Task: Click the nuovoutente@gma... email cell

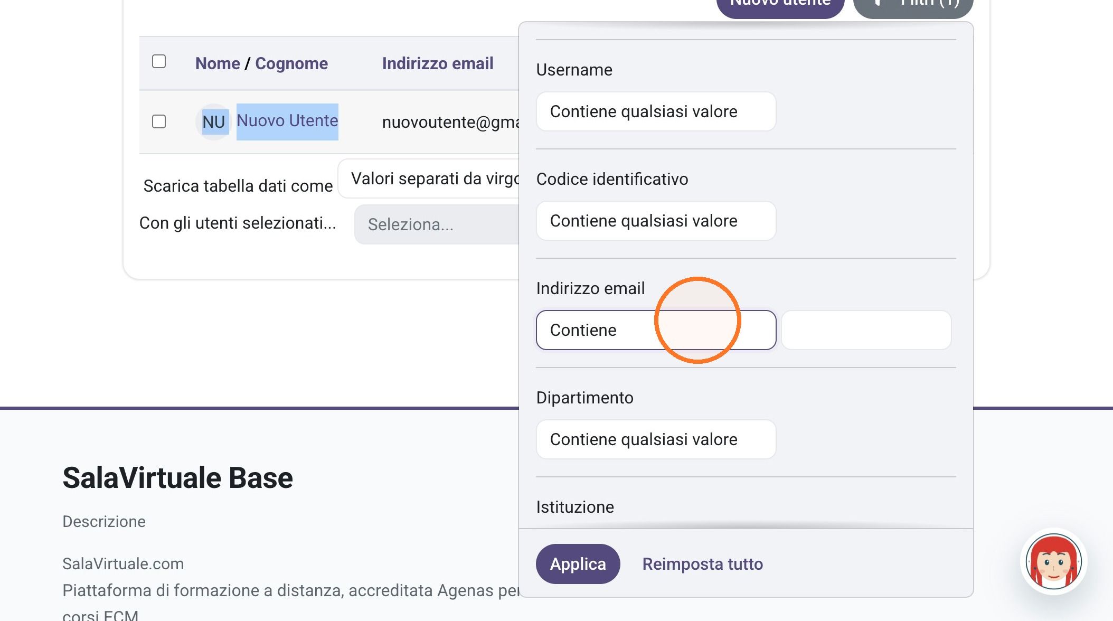Action: click(x=450, y=122)
